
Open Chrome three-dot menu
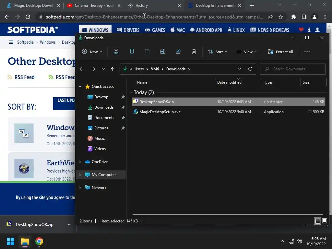tap(325, 17)
